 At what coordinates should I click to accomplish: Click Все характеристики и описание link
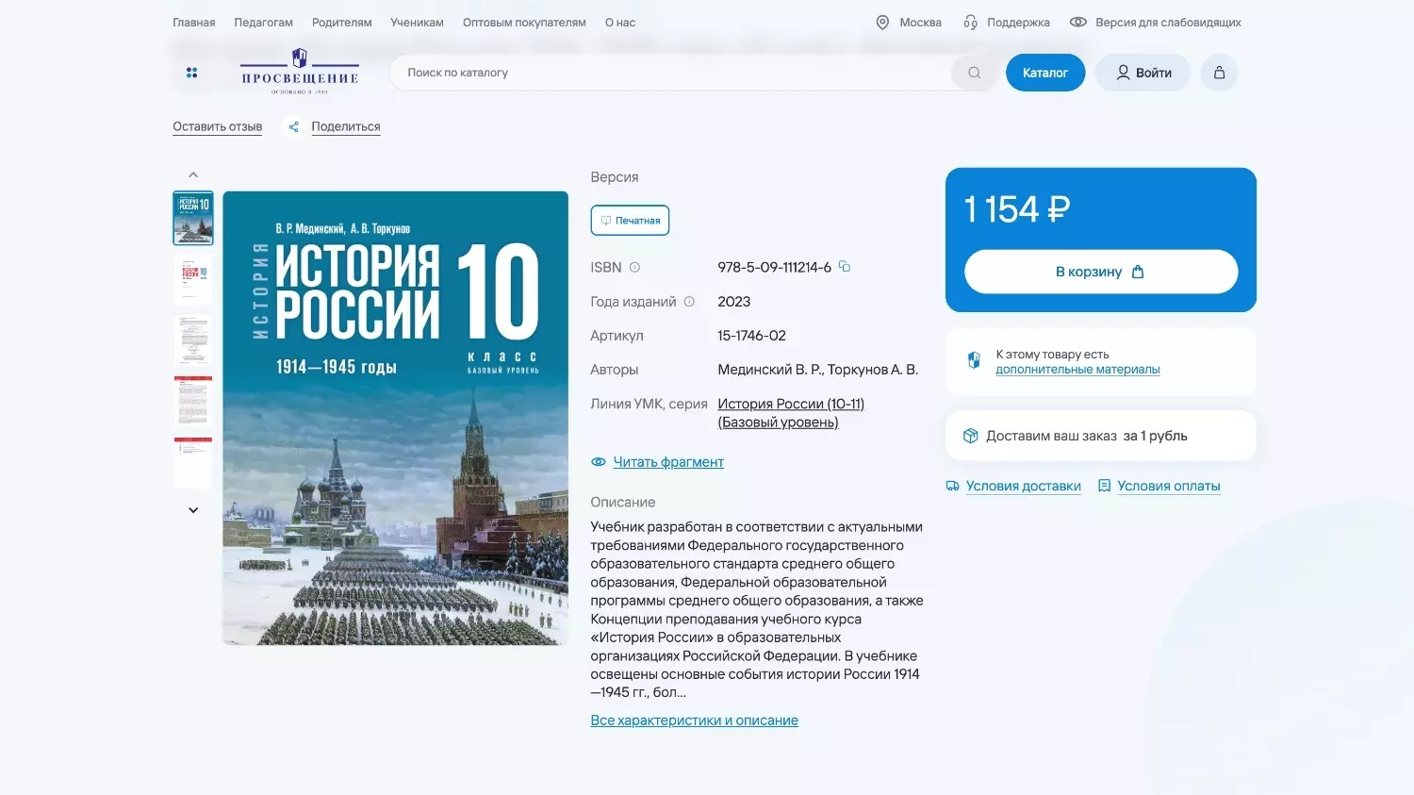tap(694, 720)
